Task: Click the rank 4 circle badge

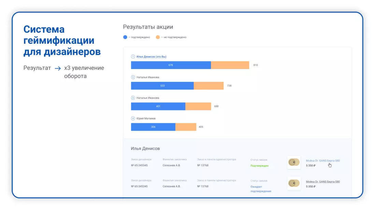Action: [x=133, y=118]
